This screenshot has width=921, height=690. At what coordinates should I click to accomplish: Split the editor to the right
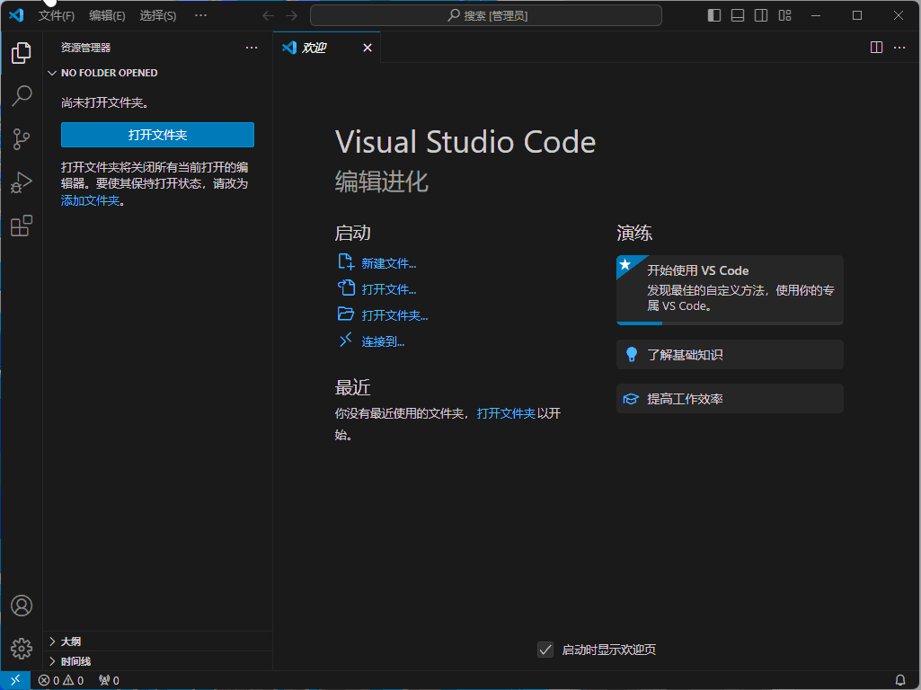[x=876, y=47]
